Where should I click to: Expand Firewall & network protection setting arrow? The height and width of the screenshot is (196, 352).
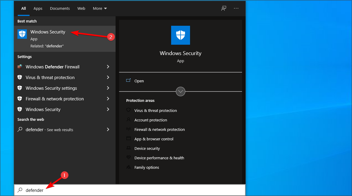[108, 99]
